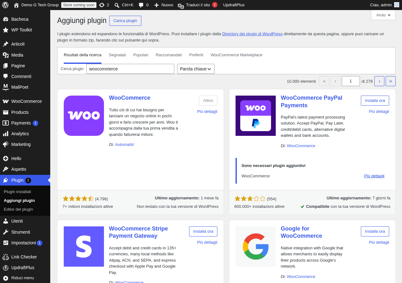Image resolution: width=402 pixels, height=283 pixels.
Task: Open the Plugin menu item in the sidebar
Action: point(25,180)
